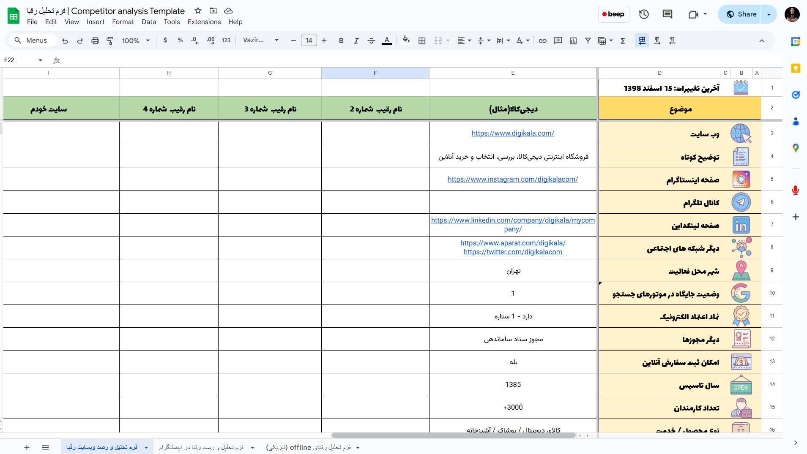Click the create filter funnel icon

588,41
